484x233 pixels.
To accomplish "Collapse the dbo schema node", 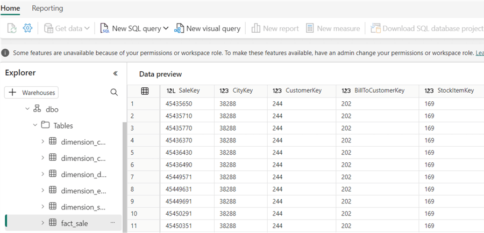I will (27, 109).
